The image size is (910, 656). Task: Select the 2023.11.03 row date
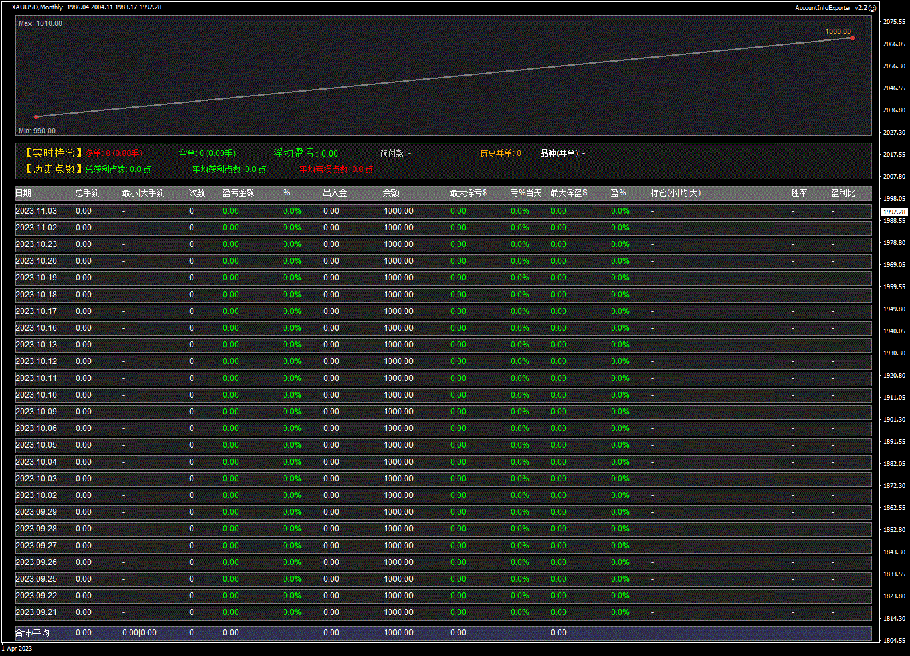tap(36, 211)
